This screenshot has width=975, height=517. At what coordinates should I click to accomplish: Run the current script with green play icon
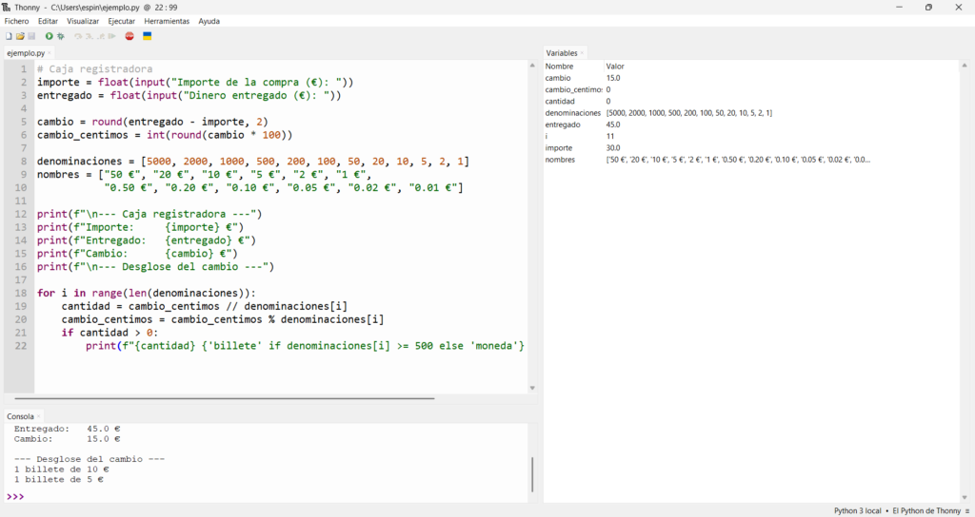point(50,36)
